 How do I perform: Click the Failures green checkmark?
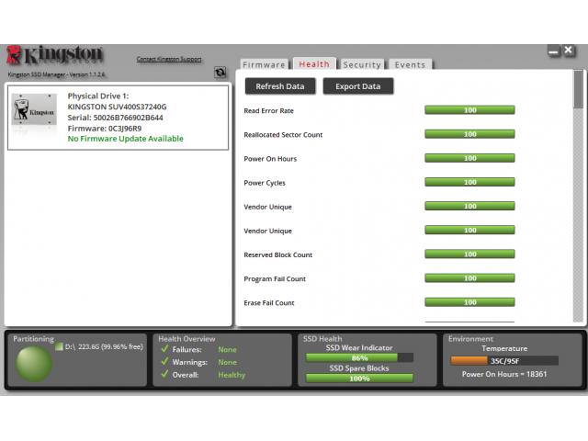point(164,349)
